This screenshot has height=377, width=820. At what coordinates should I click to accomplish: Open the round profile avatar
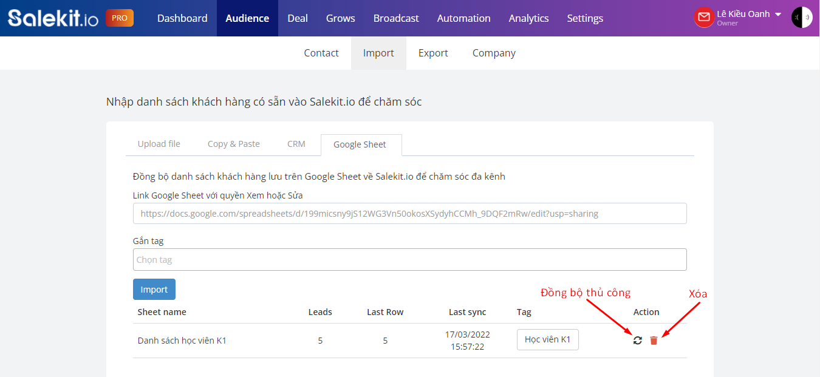(802, 18)
